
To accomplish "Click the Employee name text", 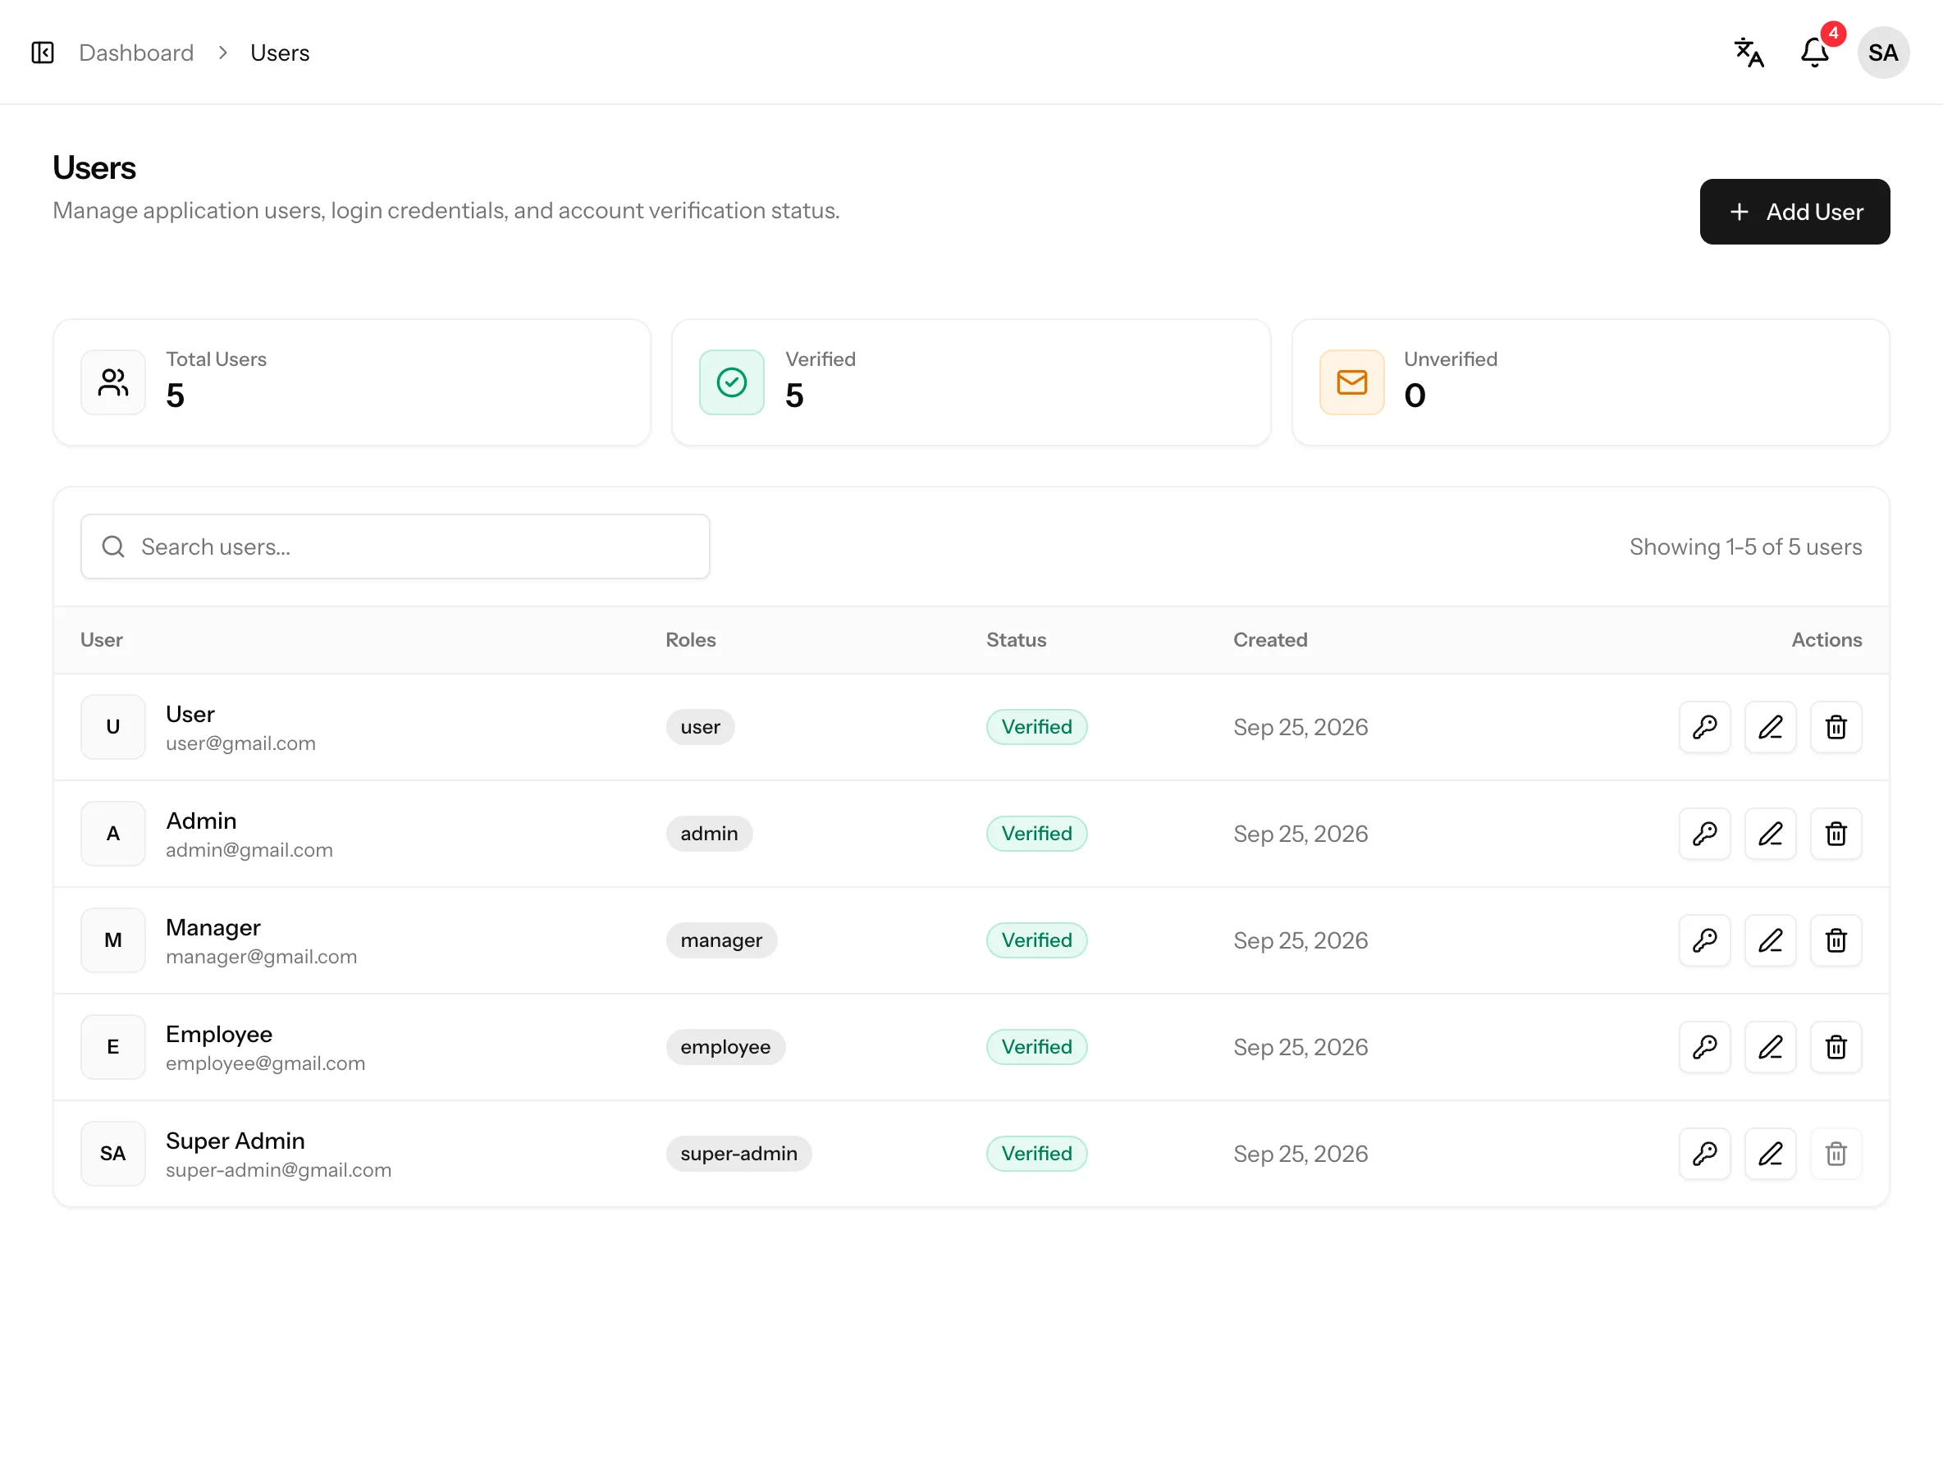I will (x=219, y=1035).
